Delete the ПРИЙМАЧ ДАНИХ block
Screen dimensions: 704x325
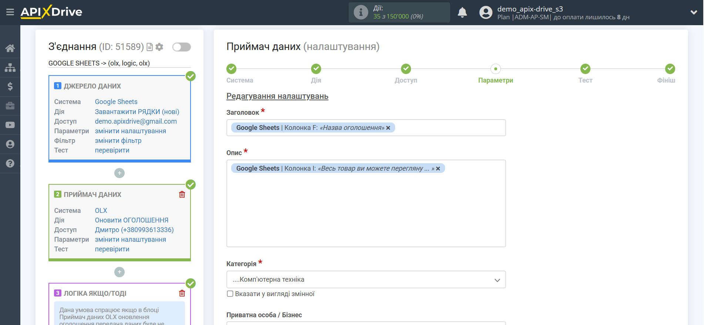coord(182,194)
